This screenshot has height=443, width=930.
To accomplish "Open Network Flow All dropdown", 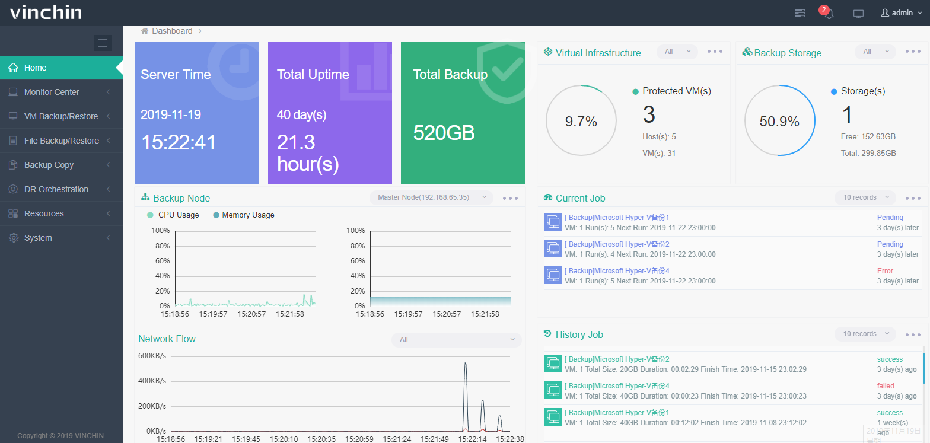I will (x=456, y=340).
